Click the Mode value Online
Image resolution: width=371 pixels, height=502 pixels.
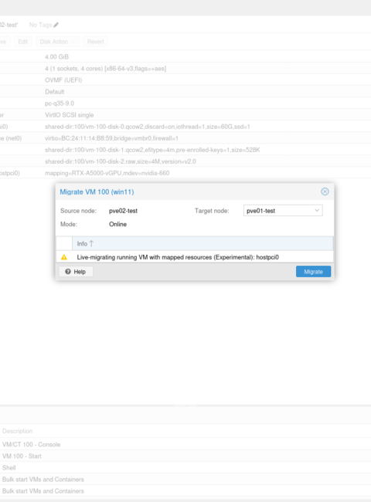[x=117, y=224]
